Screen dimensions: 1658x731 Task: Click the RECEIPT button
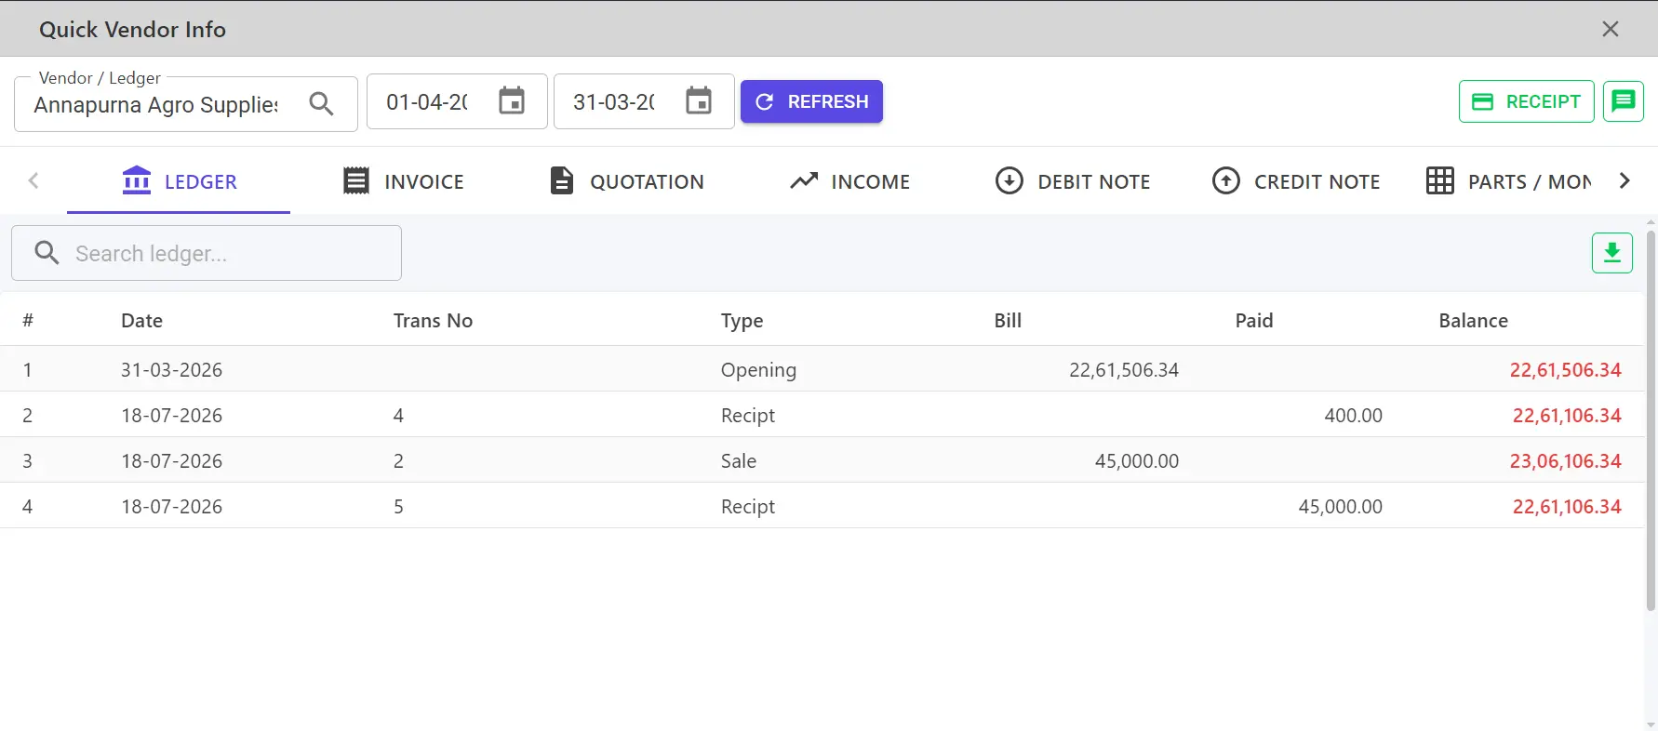1526,101
